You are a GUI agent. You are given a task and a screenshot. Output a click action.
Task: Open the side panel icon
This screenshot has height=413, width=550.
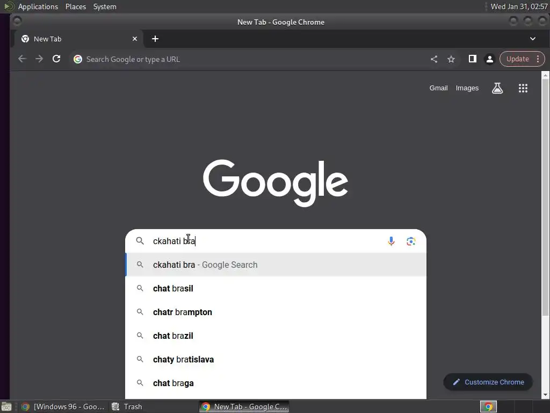click(x=473, y=59)
